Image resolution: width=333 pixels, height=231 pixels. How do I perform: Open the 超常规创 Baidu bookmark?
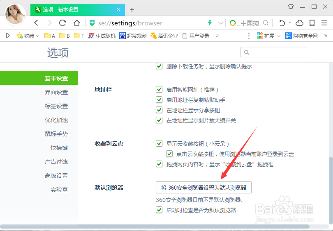click(x=133, y=36)
